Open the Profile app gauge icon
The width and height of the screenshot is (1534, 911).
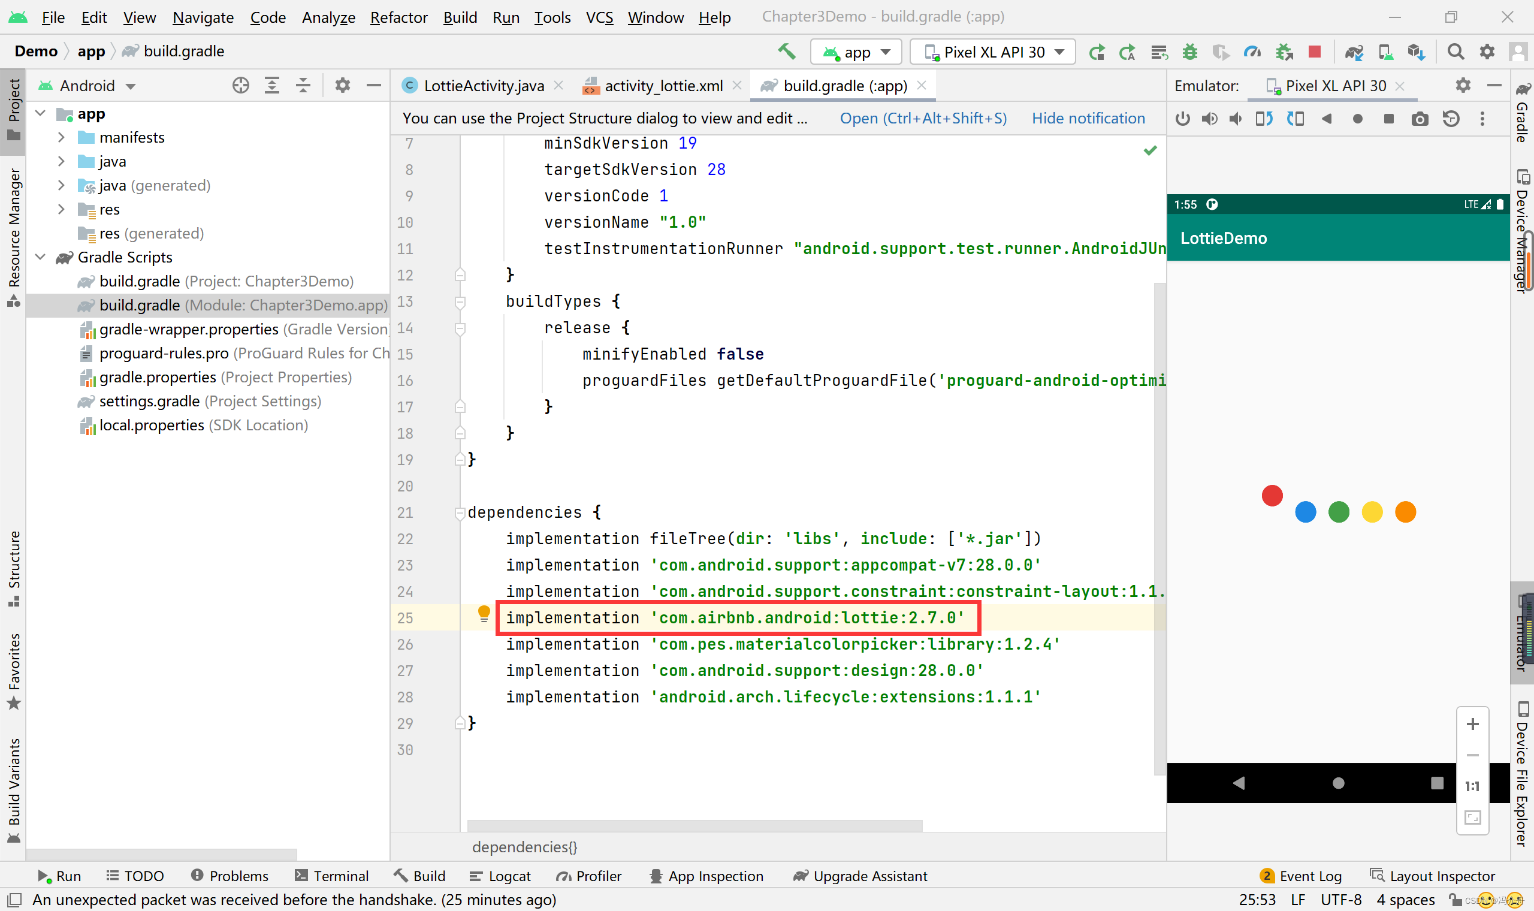coord(1252,52)
